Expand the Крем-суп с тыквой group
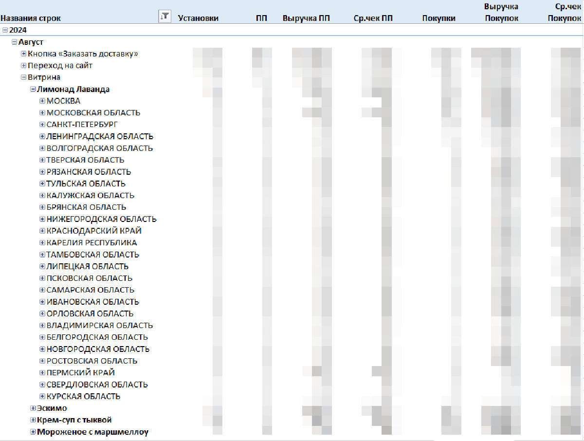The image size is (584, 441). [x=33, y=420]
